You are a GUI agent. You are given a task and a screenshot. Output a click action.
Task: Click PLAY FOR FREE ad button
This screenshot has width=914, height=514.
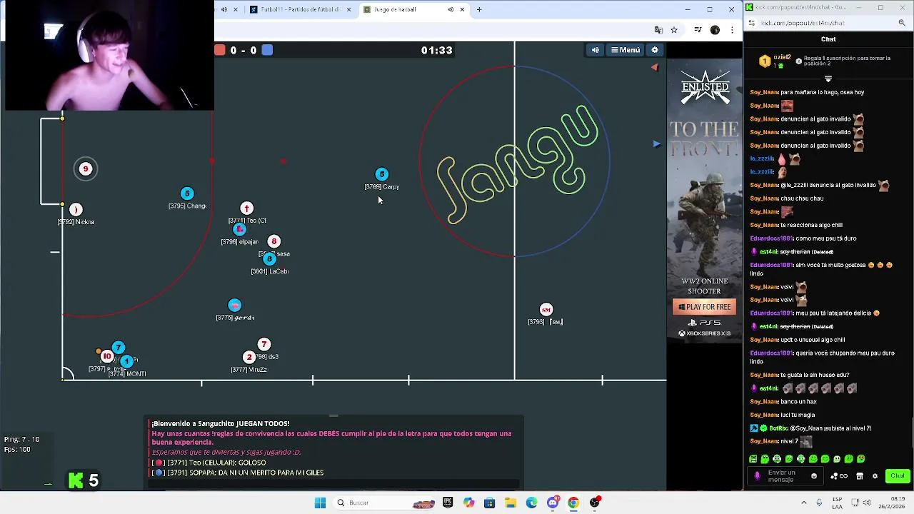705,307
